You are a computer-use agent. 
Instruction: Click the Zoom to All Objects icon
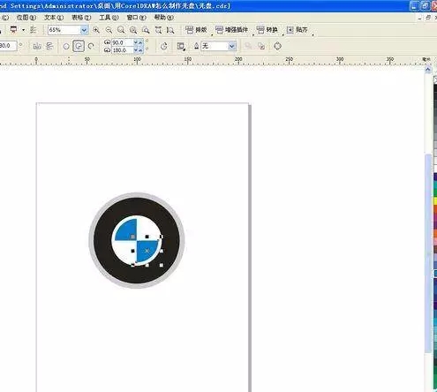point(133,30)
